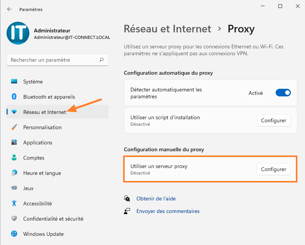Select Réseau et Internet in sidebar
Screen dimensions: 305x245
point(44,112)
